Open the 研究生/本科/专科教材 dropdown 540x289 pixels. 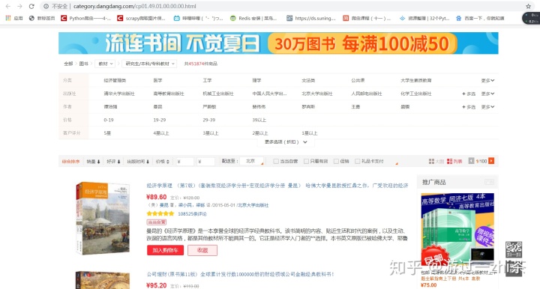[149, 64]
